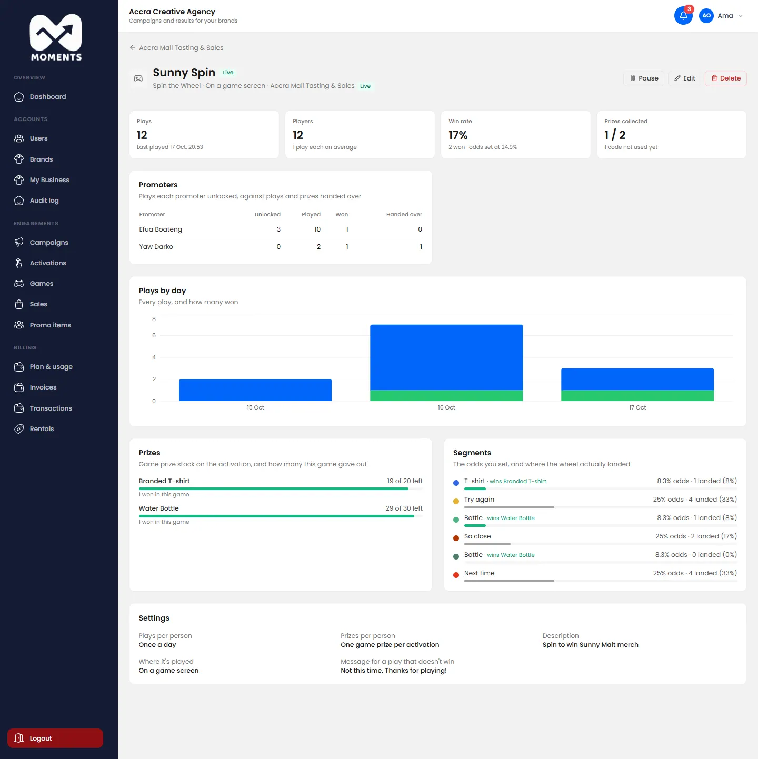Viewport: 758px width, 759px height.
Task: Click the Brands sidebar icon
Action: pos(19,159)
